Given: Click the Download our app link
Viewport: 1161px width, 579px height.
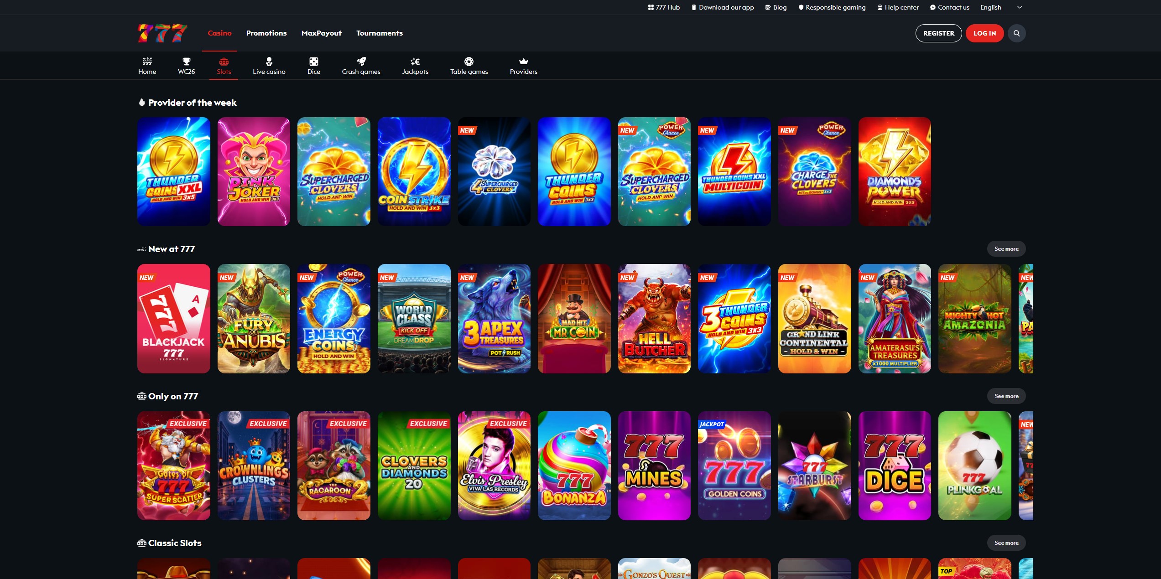Looking at the screenshot, I should pyautogui.click(x=723, y=7).
